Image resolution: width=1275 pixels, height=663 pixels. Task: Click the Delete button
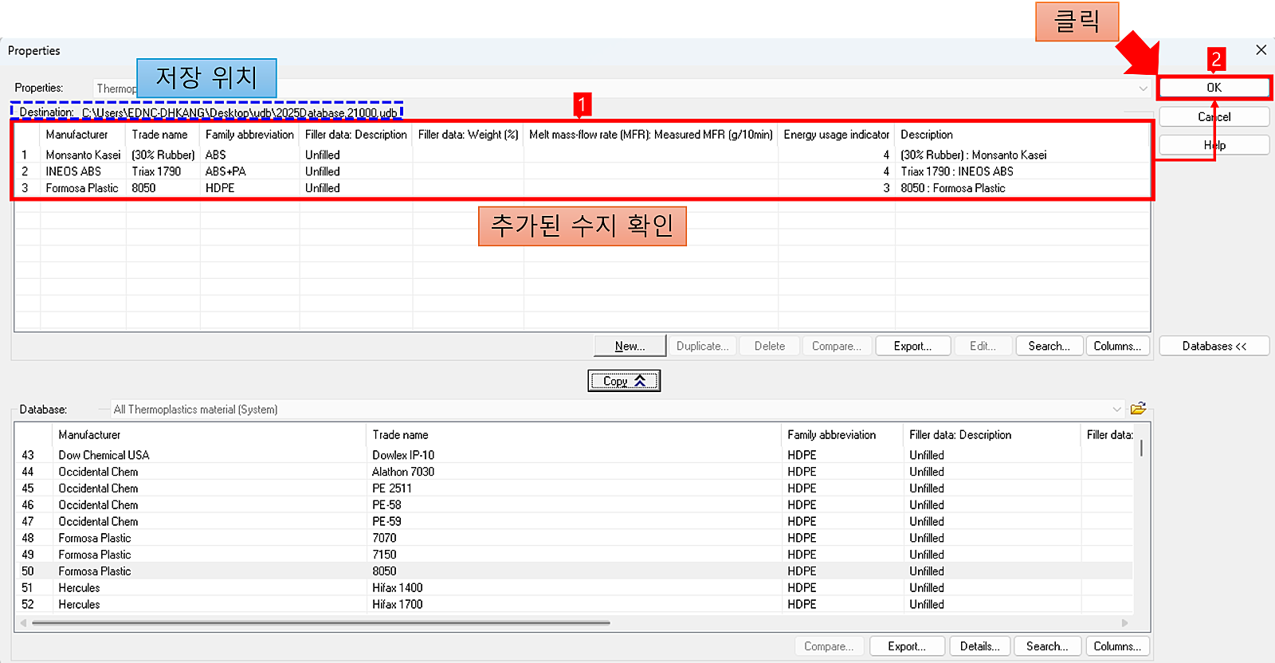point(770,346)
